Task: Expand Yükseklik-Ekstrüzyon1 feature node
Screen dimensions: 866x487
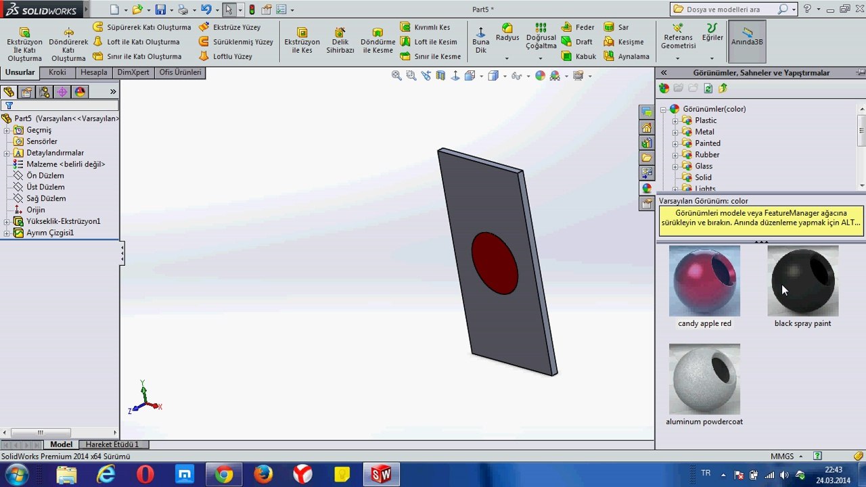Action: click(x=7, y=221)
